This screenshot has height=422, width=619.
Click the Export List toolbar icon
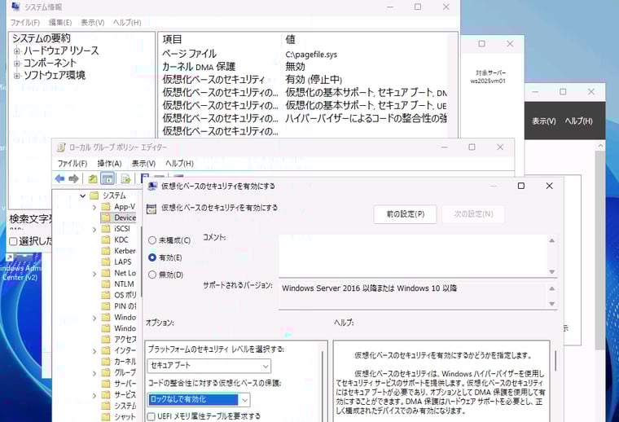[126, 179]
